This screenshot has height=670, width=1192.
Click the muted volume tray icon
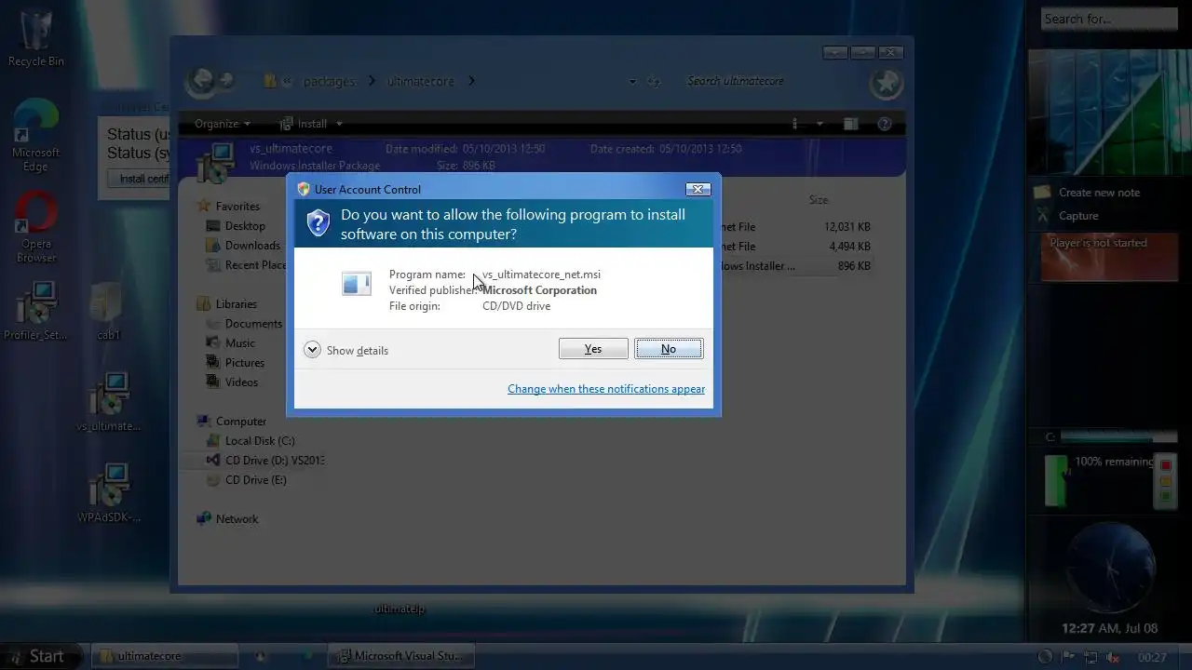1111,657
